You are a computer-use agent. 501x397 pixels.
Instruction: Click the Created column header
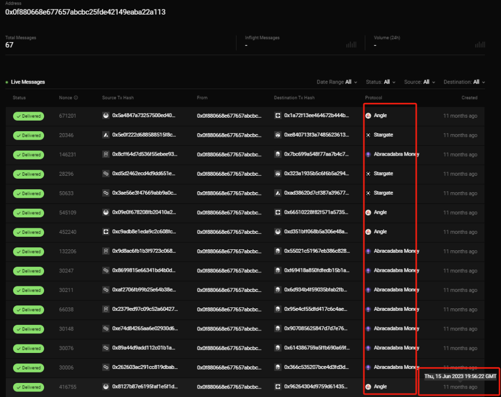(x=469, y=98)
